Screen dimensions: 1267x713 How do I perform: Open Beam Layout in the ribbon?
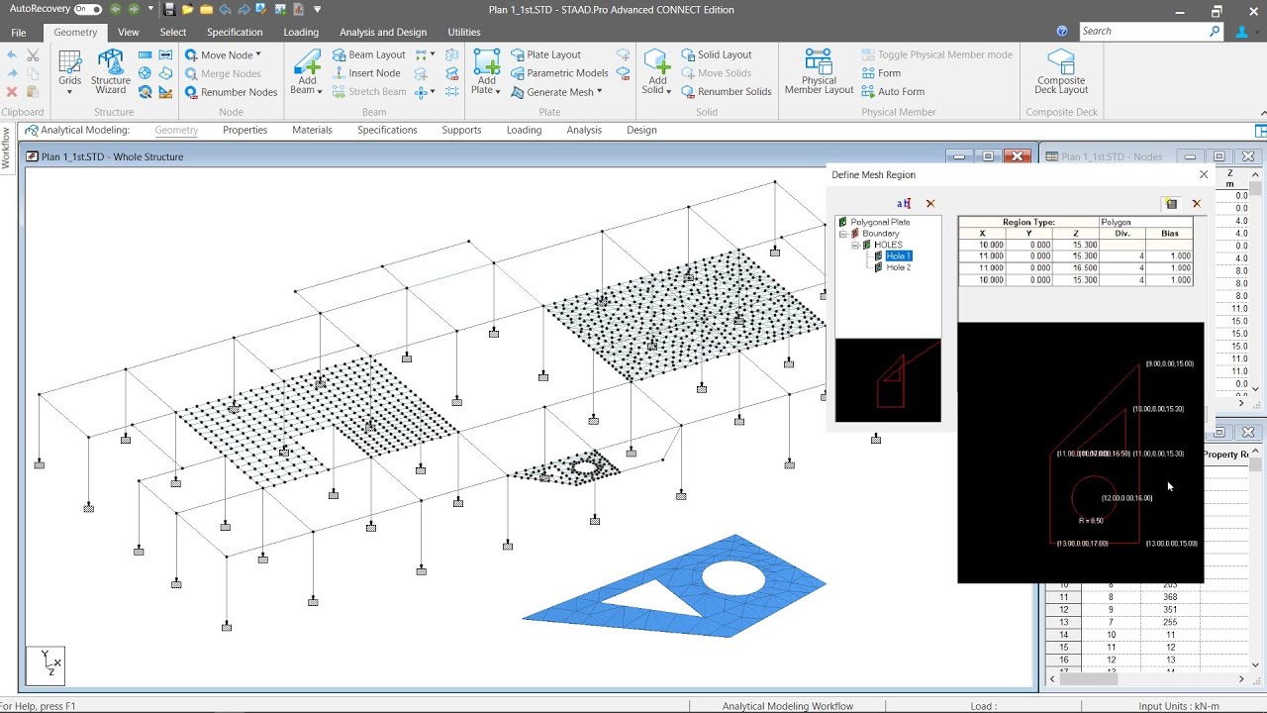point(369,54)
